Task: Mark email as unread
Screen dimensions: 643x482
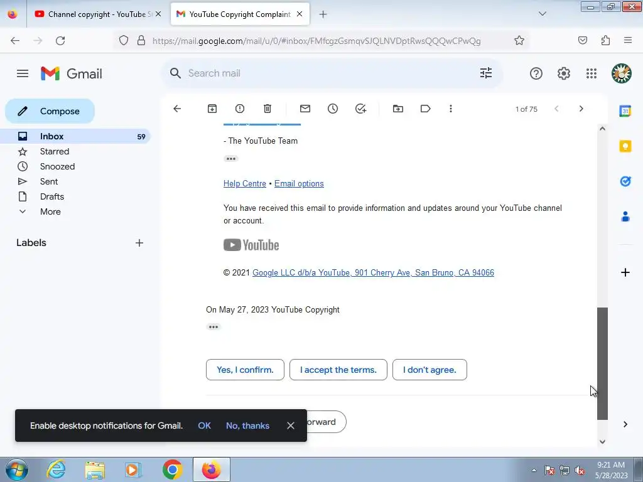Action: pos(305,109)
